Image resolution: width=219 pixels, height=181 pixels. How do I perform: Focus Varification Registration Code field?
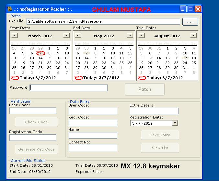pyautogui.click(x=33, y=138)
